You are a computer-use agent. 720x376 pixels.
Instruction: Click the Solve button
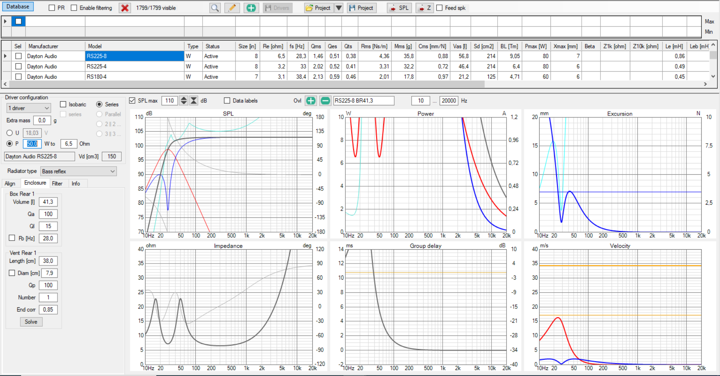31,322
